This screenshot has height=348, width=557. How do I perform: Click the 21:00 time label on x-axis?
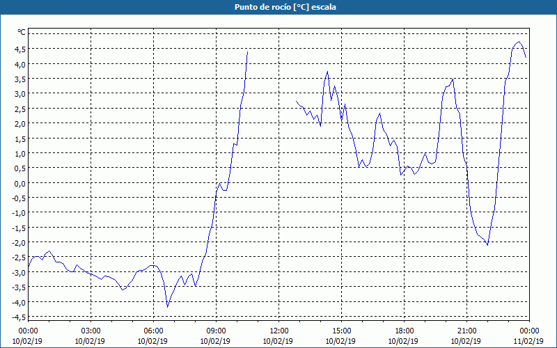click(x=466, y=331)
